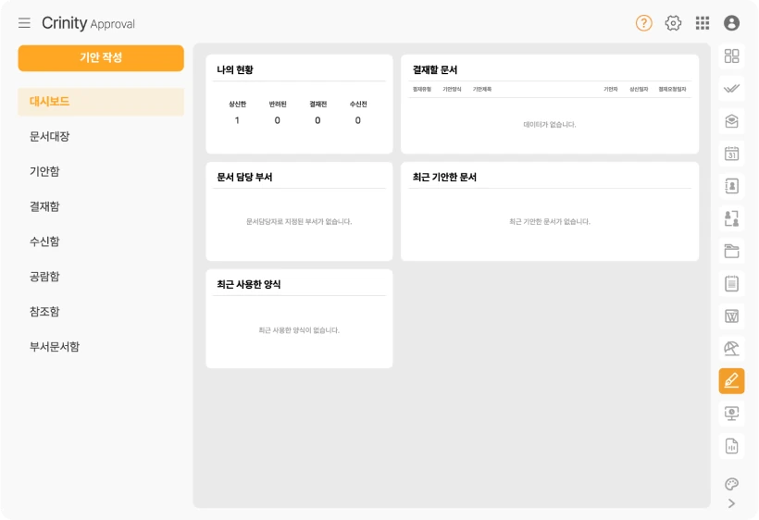Viewport: 759px width, 520px height.
Task: Open 결재함 in the left menu
Action: pos(44,206)
